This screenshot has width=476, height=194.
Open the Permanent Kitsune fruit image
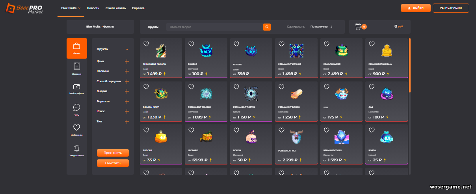coord(296,51)
